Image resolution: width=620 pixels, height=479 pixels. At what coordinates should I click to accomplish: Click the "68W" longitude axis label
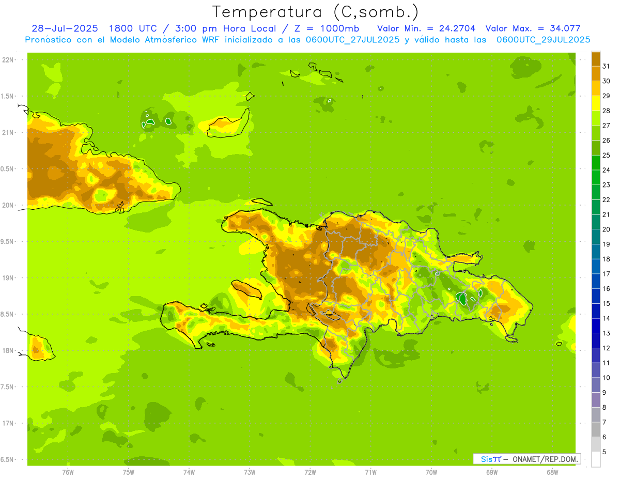(552, 472)
